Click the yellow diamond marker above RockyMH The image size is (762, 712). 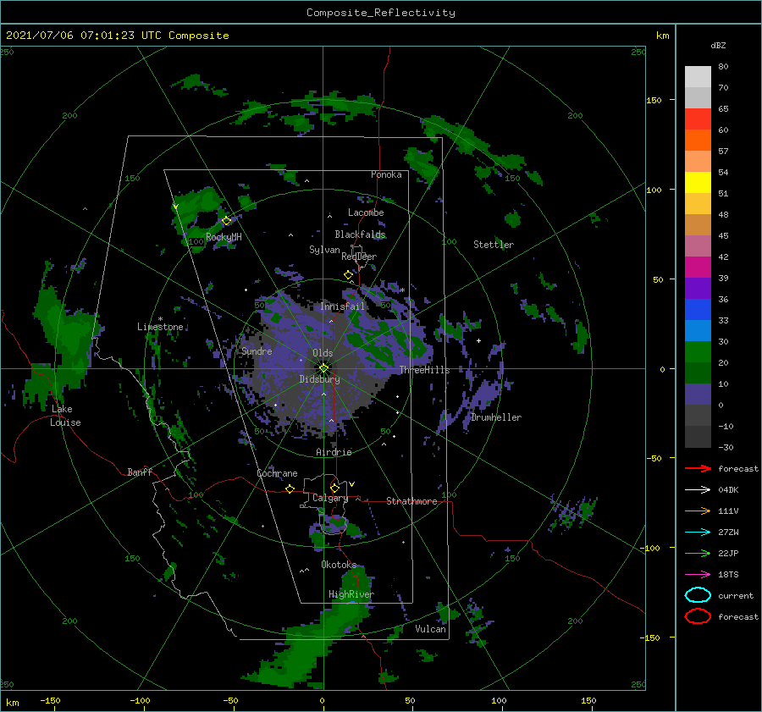point(226,221)
